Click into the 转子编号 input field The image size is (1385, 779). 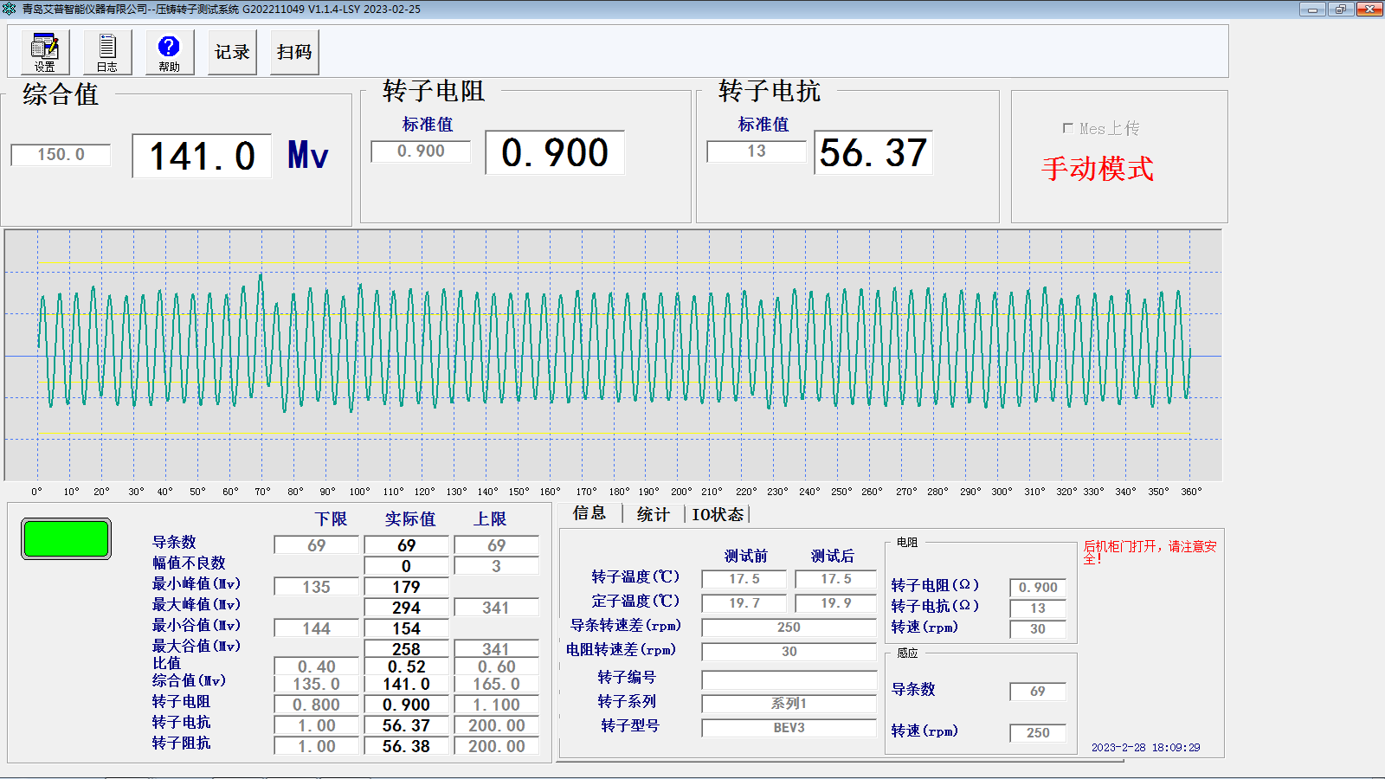(789, 680)
